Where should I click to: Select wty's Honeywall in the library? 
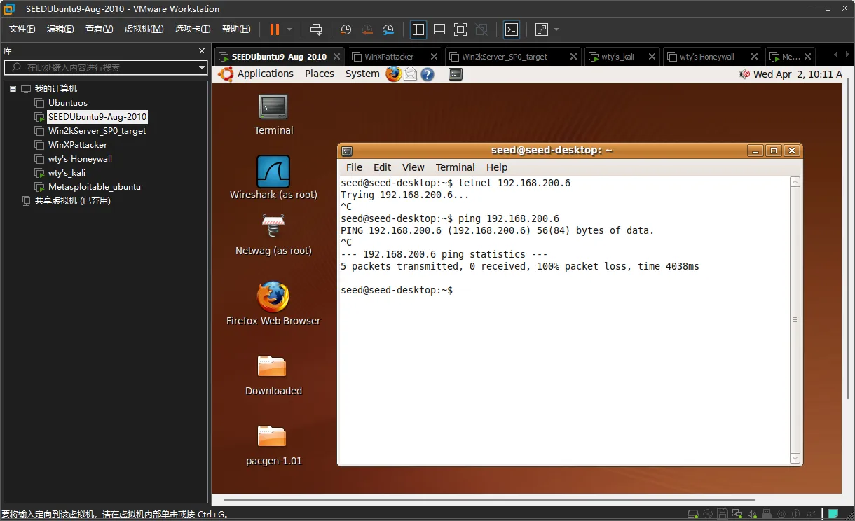click(x=80, y=159)
